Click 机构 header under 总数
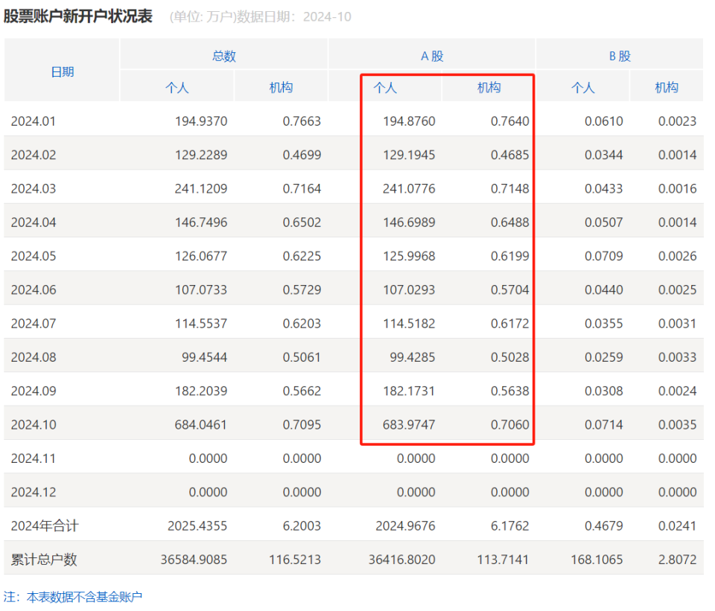Image resolution: width=715 pixels, height=611 pixels. click(x=281, y=88)
